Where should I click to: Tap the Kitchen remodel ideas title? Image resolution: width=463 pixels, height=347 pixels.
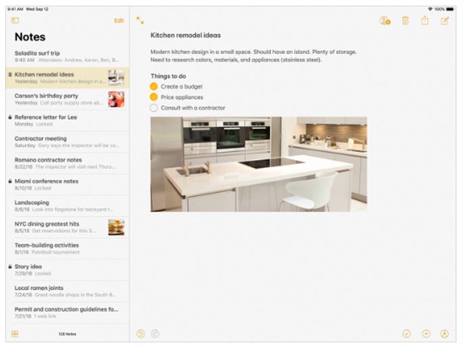click(x=185, y=35)
